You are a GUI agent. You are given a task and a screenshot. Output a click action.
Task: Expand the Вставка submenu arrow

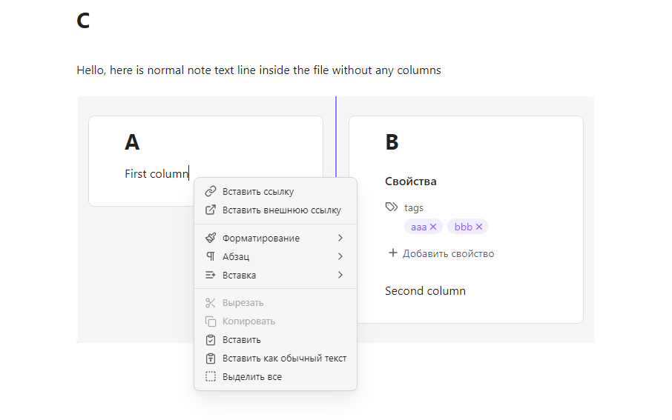click(340, 276)
